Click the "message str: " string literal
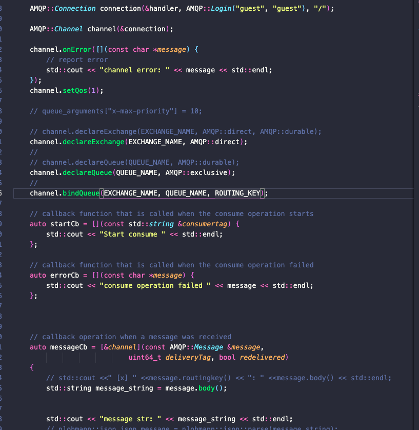This screenshot has width=419, height=430. point(130,419)
